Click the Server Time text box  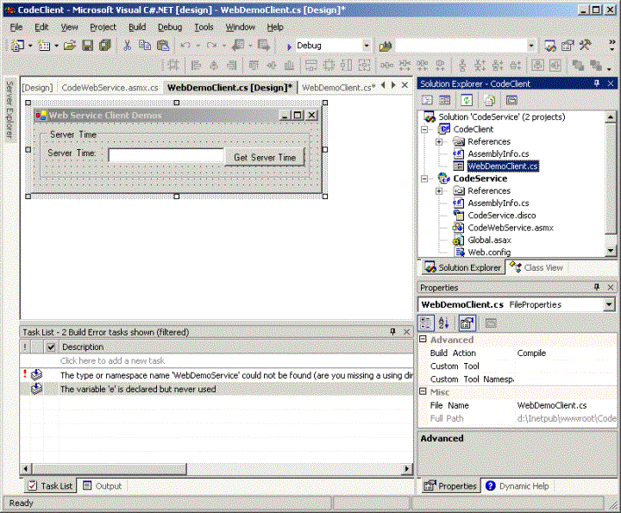click(166, 155)
